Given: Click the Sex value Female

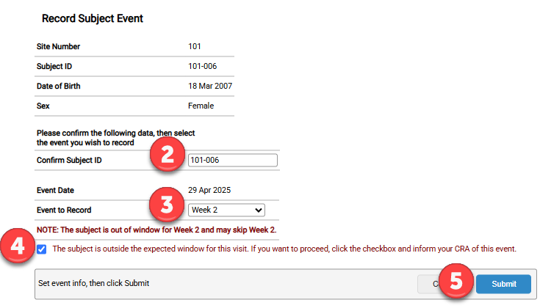Looking at the screenshot, I should coord(201,106).
